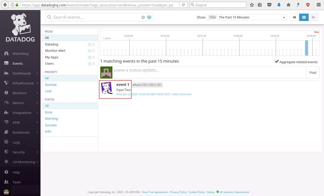Expand the Integrations submenu arrow
The image size is (324, 196).
pyautogui.click(x=37, y=113)
